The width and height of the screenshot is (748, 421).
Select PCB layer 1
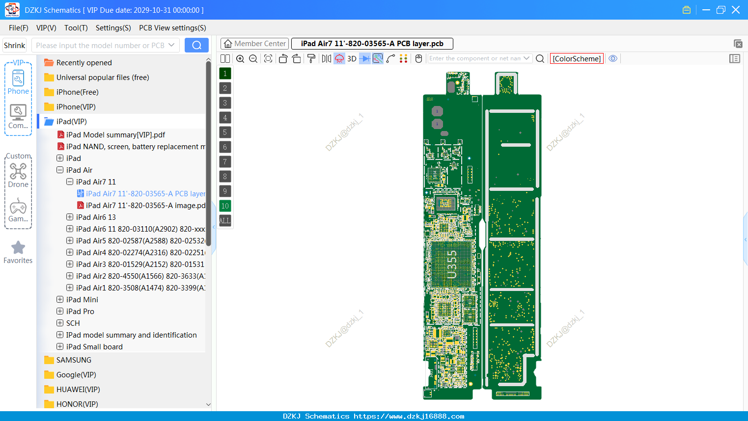(x=225, y=74)
